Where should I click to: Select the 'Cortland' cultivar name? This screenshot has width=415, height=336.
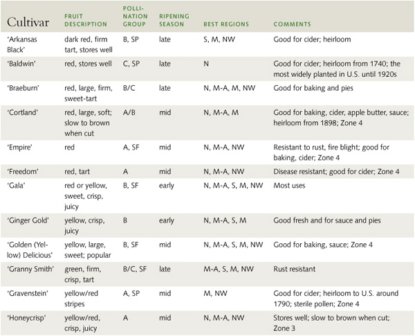(x=23, y=112)
